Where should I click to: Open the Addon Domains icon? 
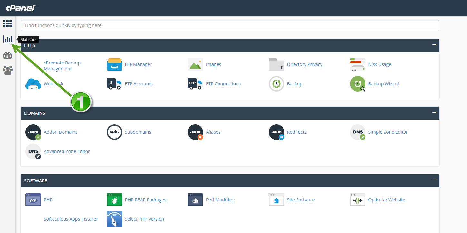tap(33, 132)
